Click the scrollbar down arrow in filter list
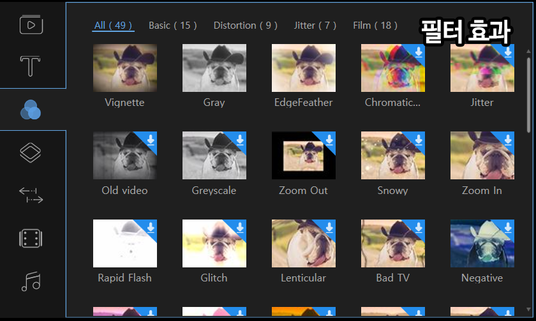 (x=528, y=310)
